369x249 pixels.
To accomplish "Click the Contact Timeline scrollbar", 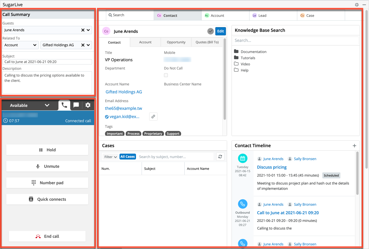I will pos(357,173).
